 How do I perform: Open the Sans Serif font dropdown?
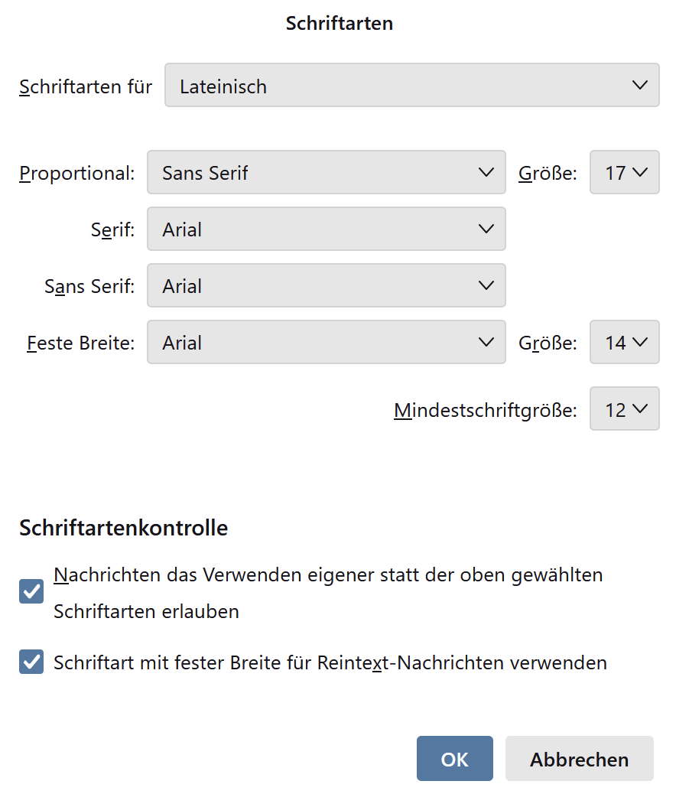click(326, 285)
